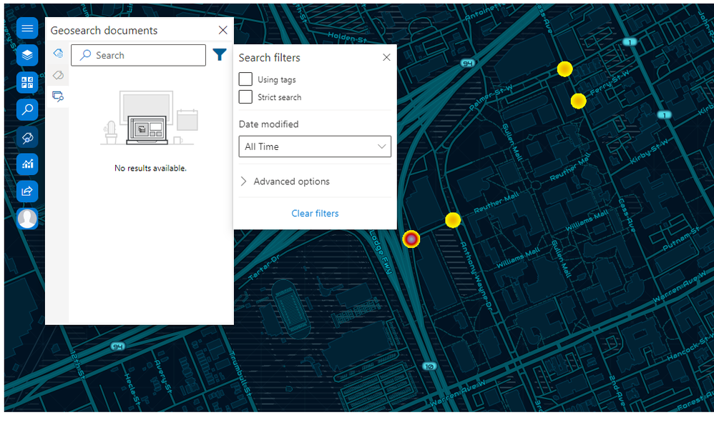
Task: Close the Search filters popup
Action: point(386,57)
